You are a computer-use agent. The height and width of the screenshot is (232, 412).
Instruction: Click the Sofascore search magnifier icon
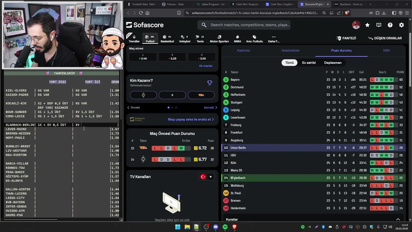(x=204, y=25)
